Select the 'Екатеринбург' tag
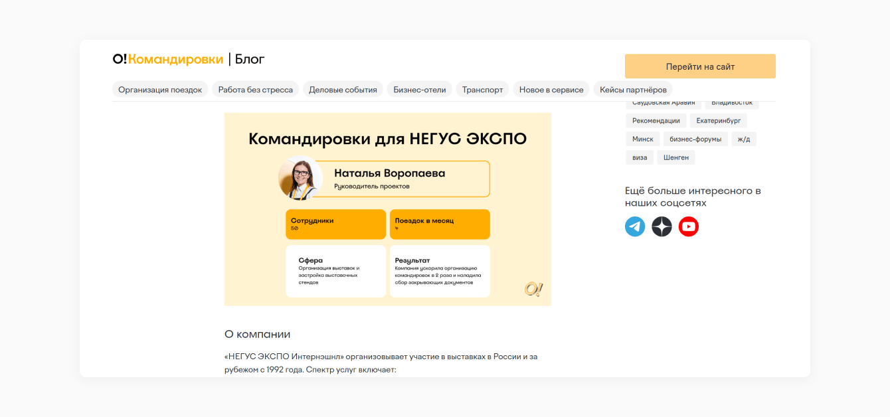The width and height of the screenshot is (890, 417). pyautogui.click(x=719, y=120)
